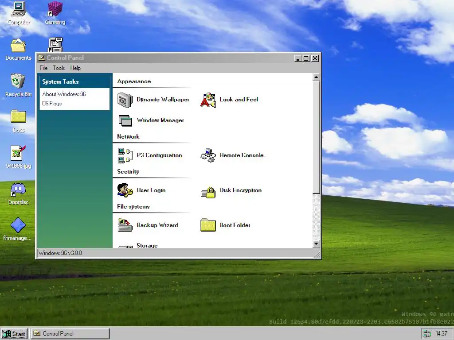The width and height of the screenshot is (454, 340).
Task: Click the vertical scrollbar thumb
Action: pyautogui.click(x=316, y=137)
